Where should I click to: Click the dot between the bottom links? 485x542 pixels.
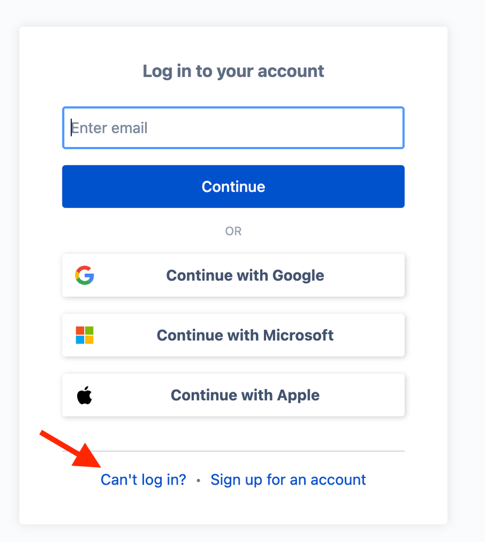click(198, 481)
